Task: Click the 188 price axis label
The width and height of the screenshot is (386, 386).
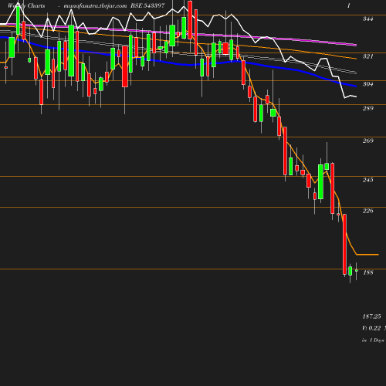Action: [x=367, y=273]
